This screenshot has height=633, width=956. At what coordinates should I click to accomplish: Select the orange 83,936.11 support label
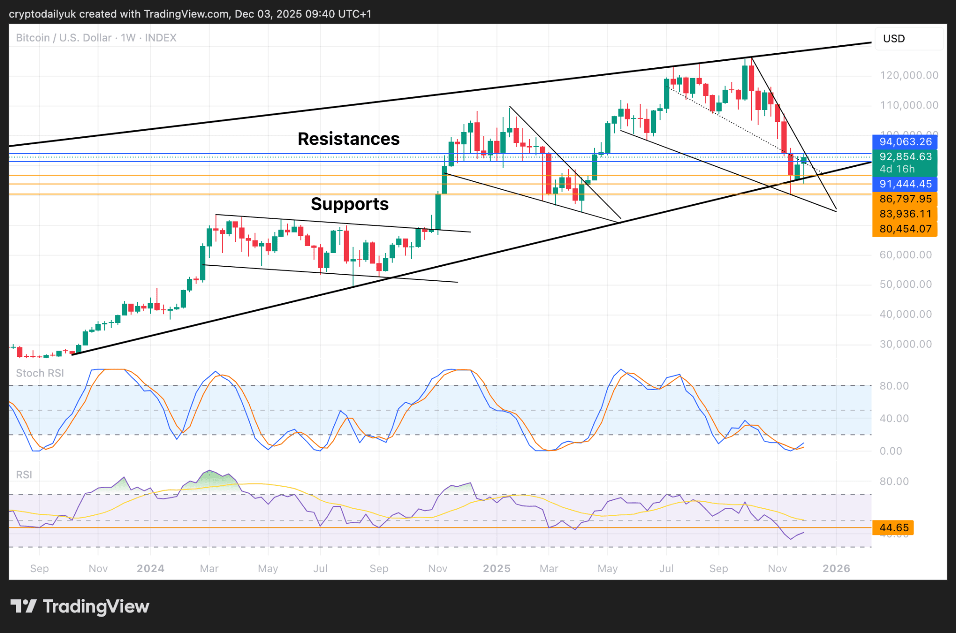coord(905,214)
